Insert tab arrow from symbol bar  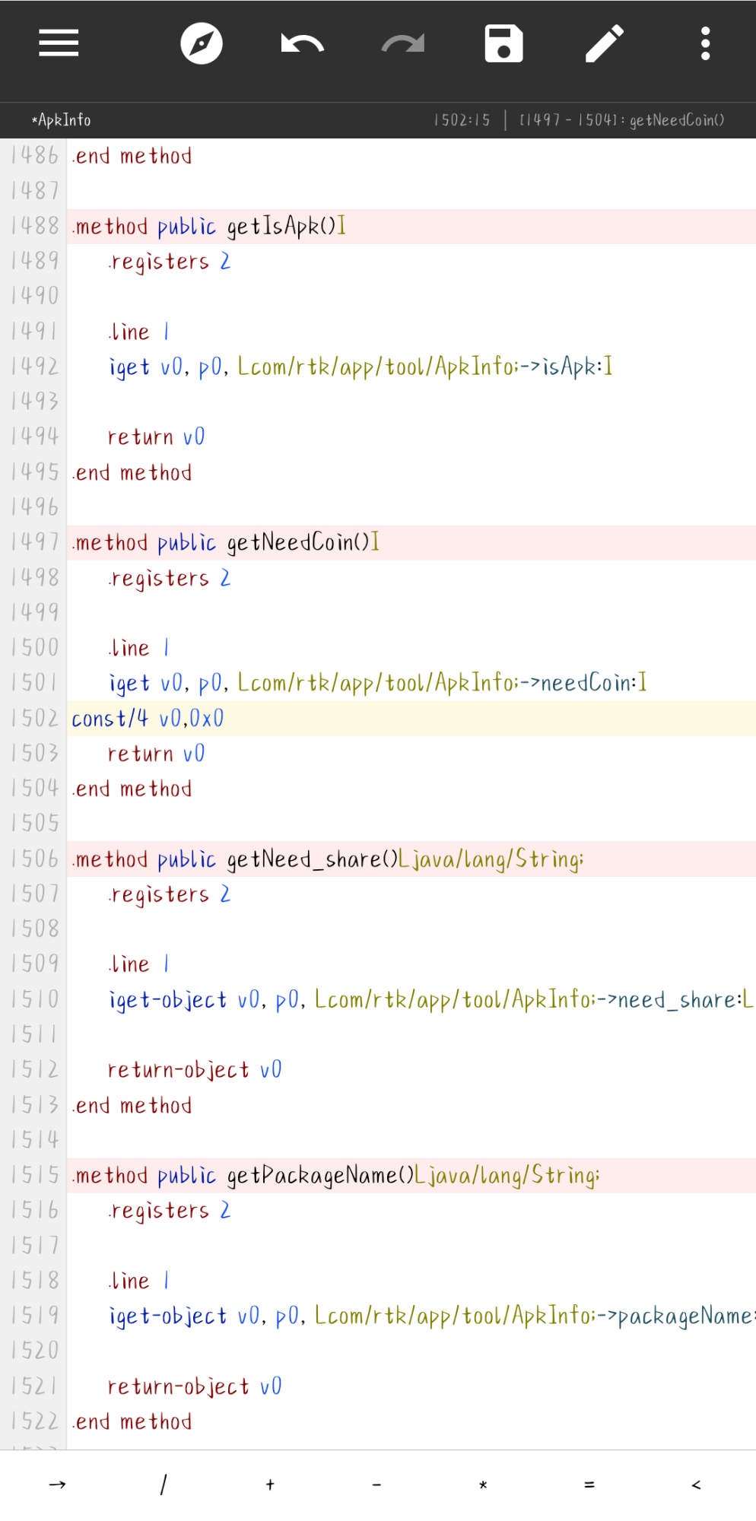coord(57,1484)
